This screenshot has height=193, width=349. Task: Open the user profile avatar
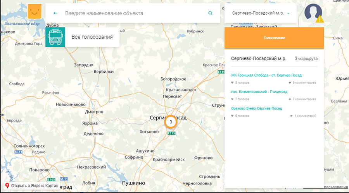(313, 12)
